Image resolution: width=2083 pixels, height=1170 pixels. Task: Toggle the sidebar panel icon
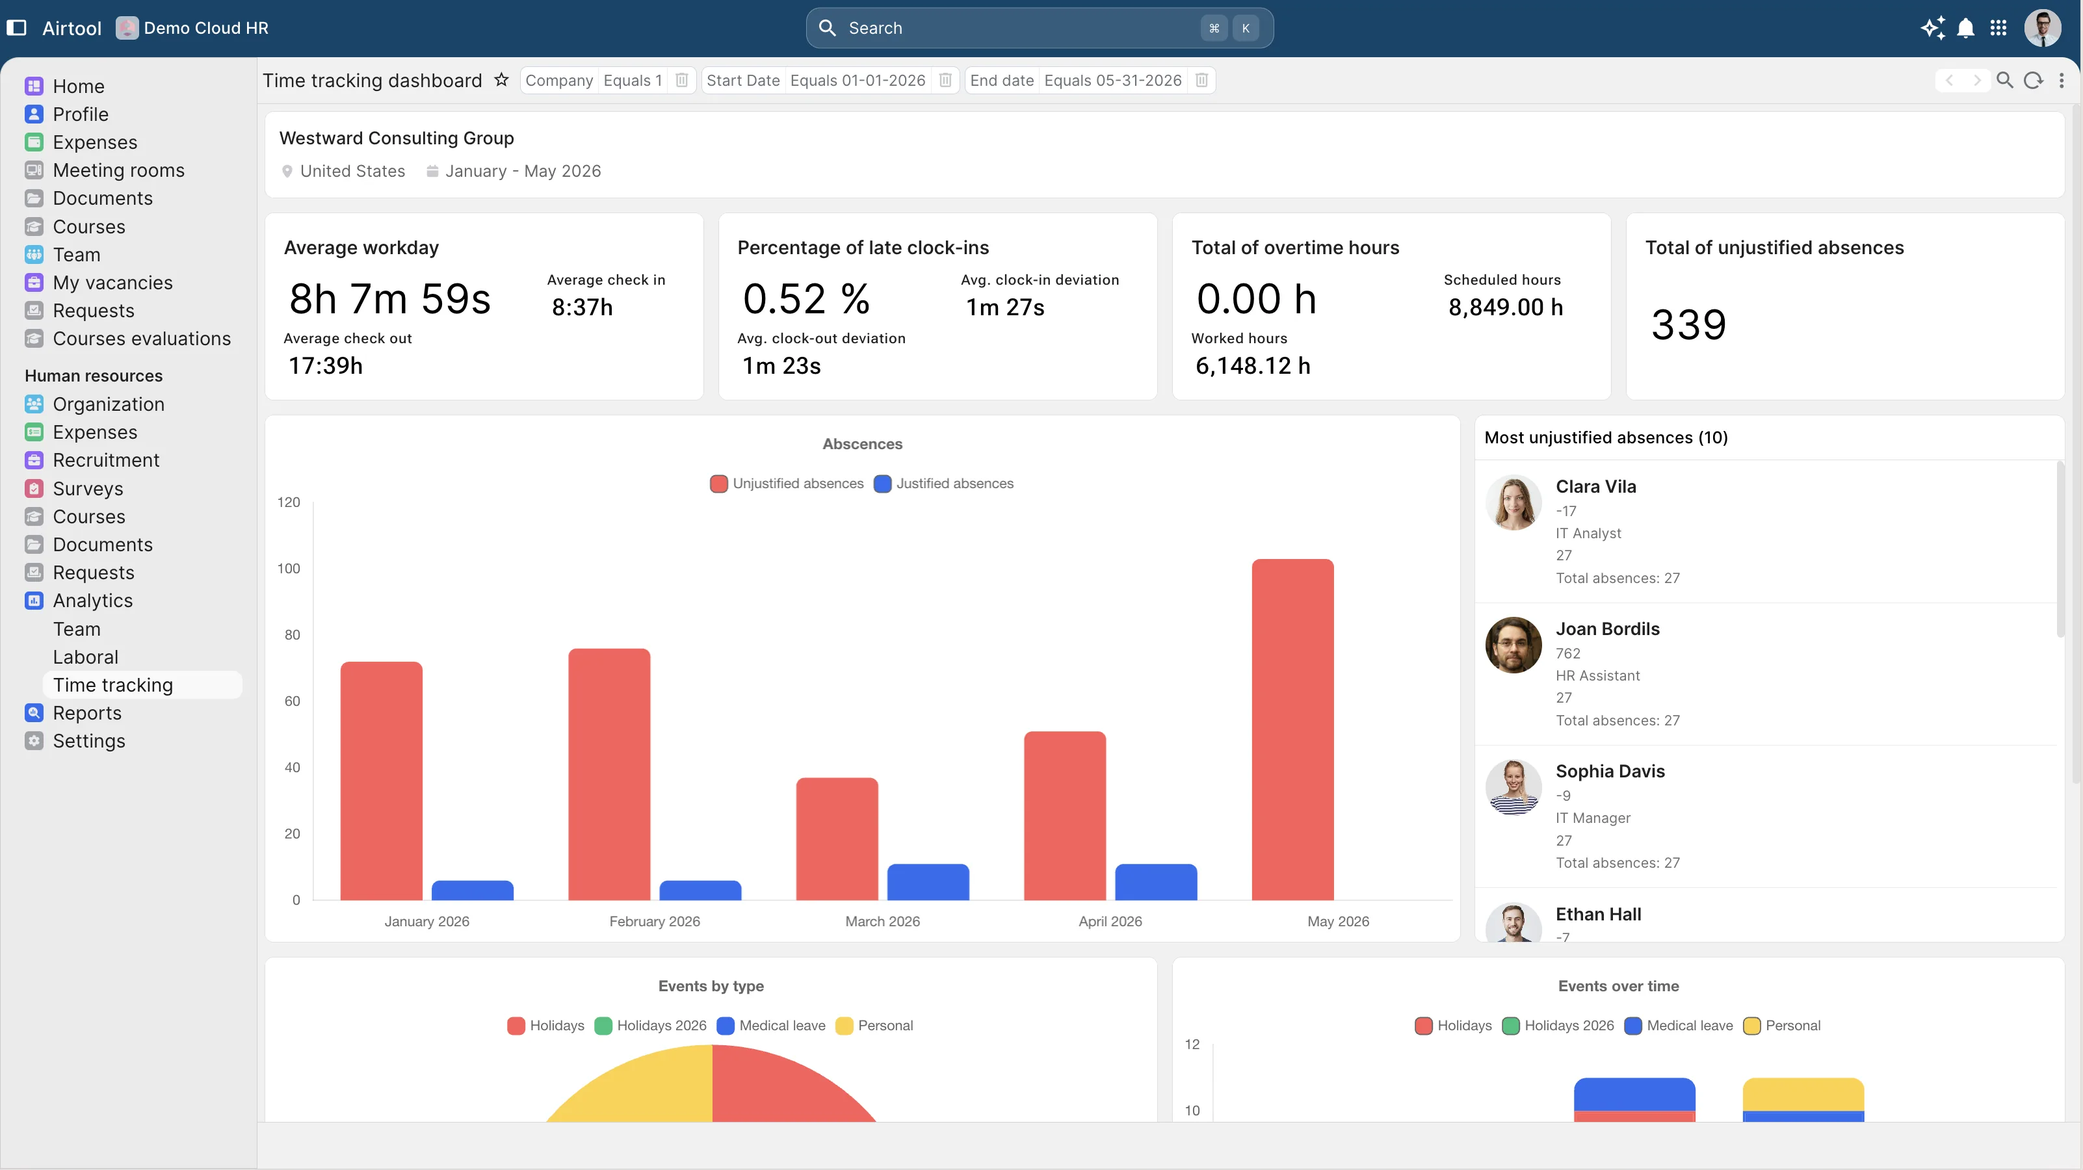[16, 27]
